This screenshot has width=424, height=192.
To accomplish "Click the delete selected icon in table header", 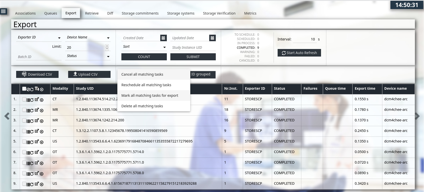I will click(x=42, y=89).
